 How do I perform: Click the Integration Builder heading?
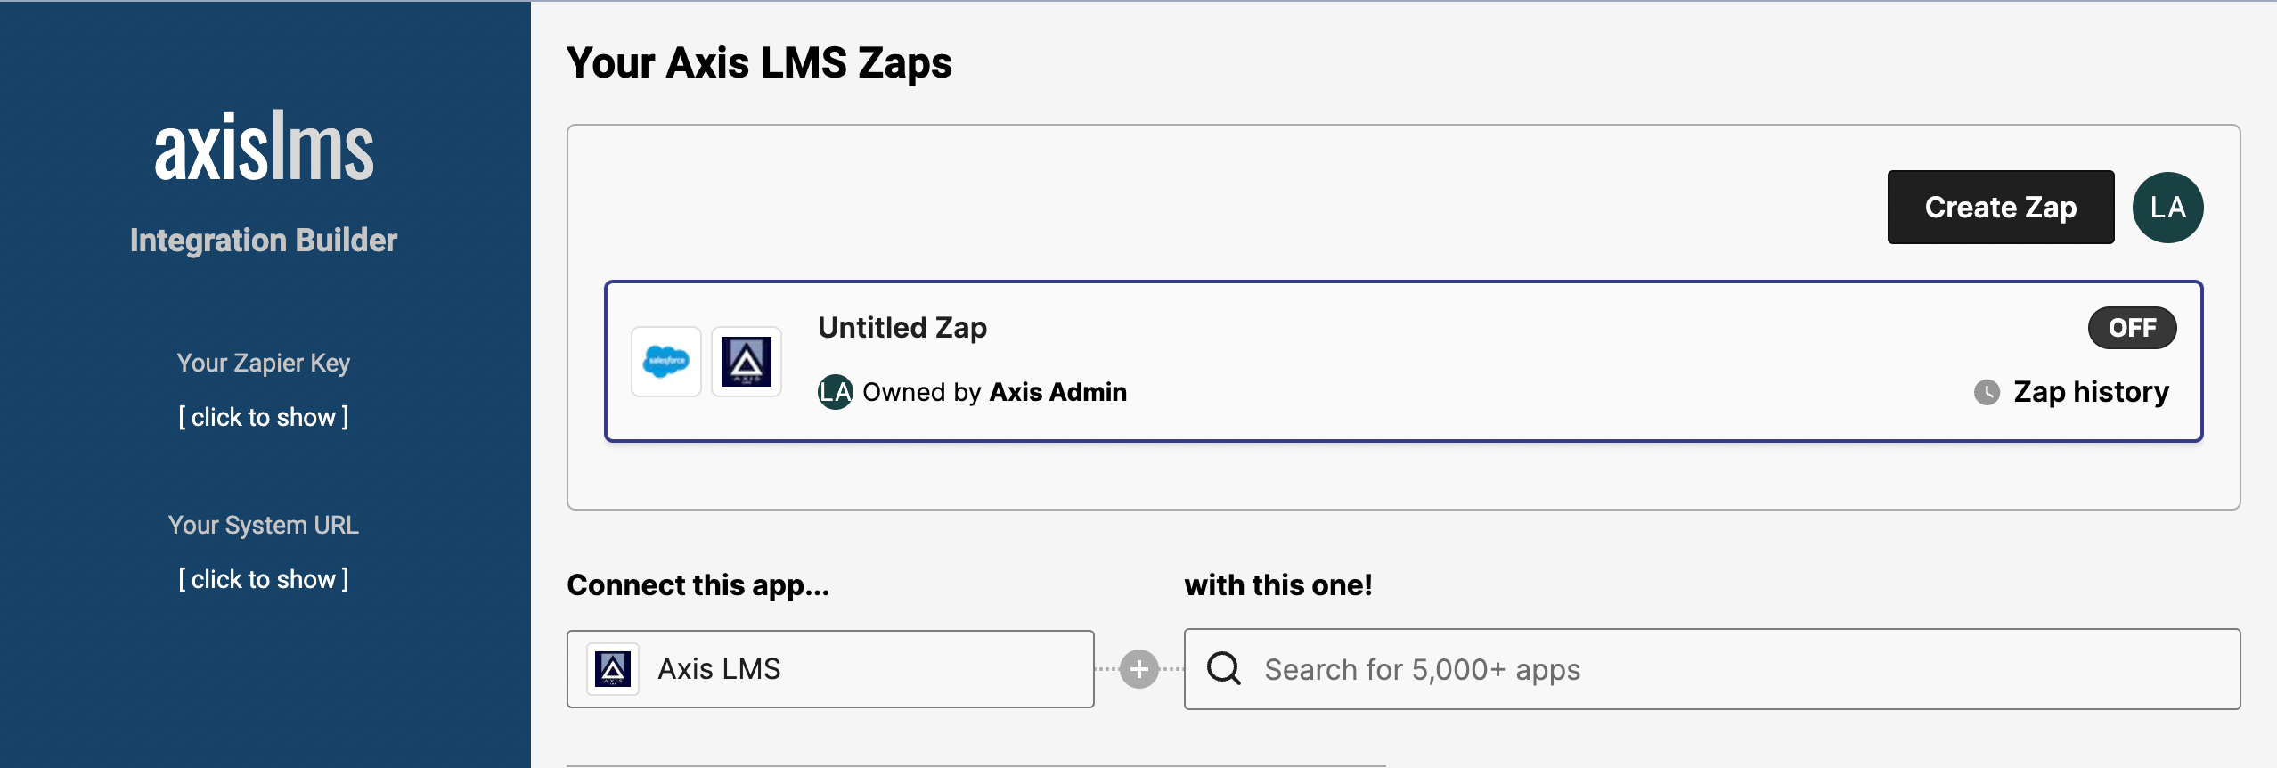(x=264, y=241)
